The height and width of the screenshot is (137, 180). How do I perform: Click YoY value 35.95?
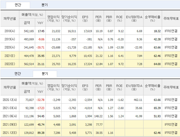click(x=41, y=56)
